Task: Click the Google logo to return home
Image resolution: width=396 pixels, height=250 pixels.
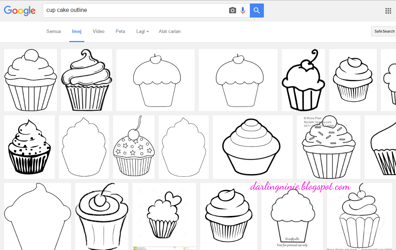Action: point(20,11)
